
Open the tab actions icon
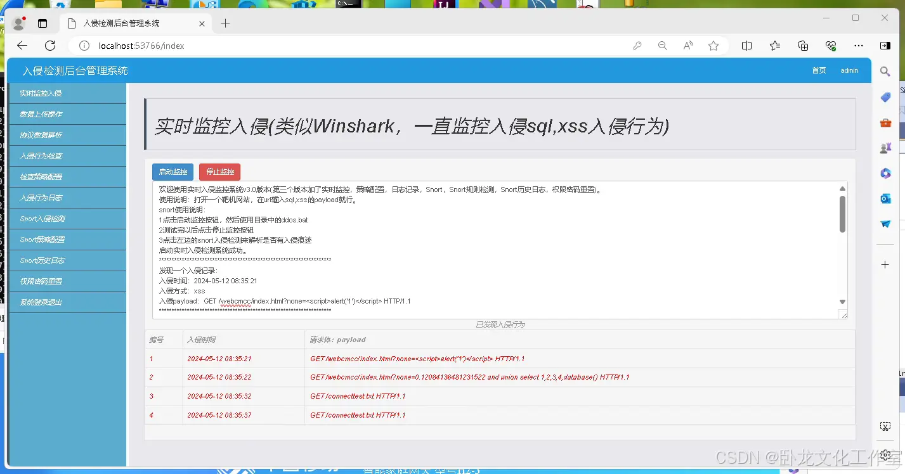point(42,23)
